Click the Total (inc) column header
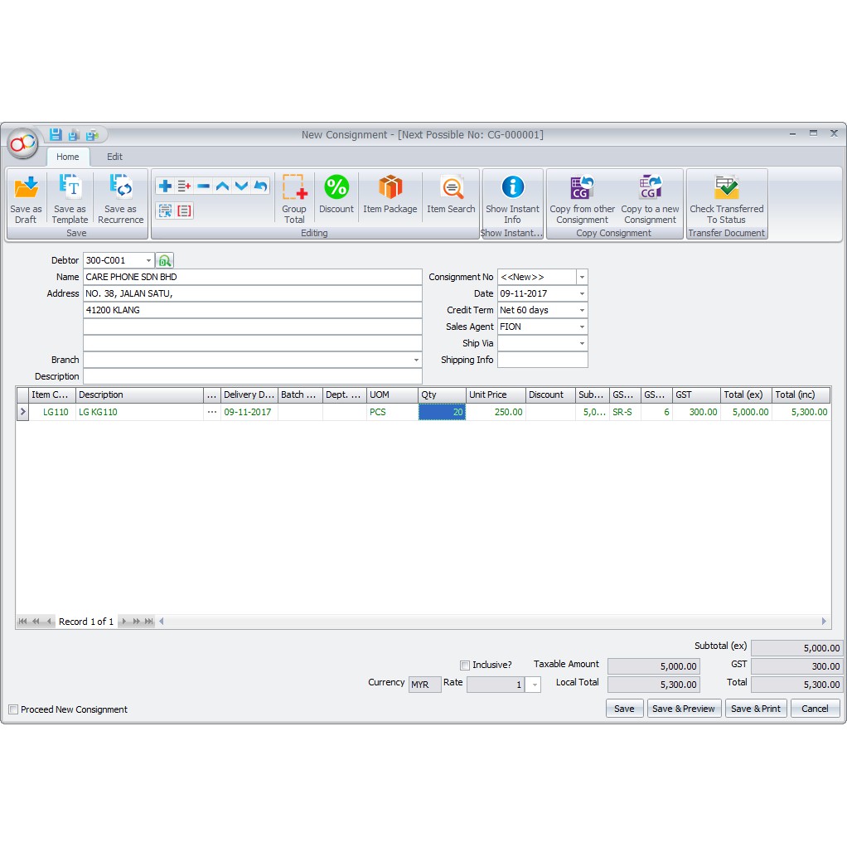Image resolution: width=847 pixels, height=847 pixels. (801, 394)
